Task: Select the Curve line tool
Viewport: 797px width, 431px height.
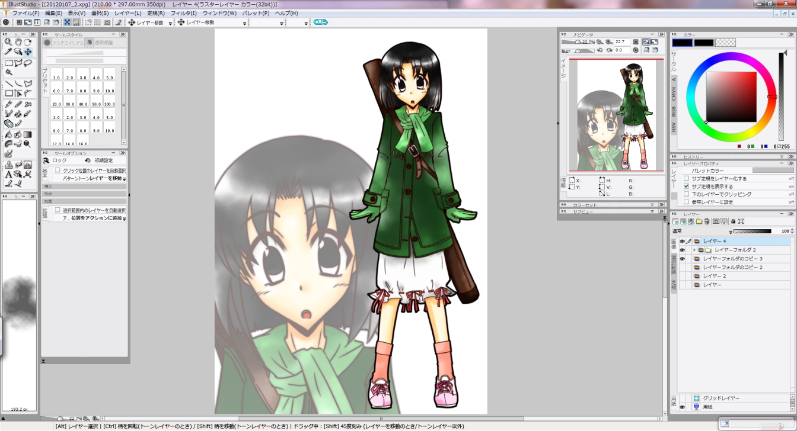Action: (x=18, y=83)
